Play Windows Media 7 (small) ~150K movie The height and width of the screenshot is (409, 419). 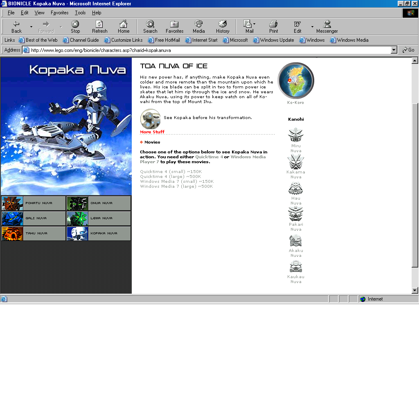[177, 182]
